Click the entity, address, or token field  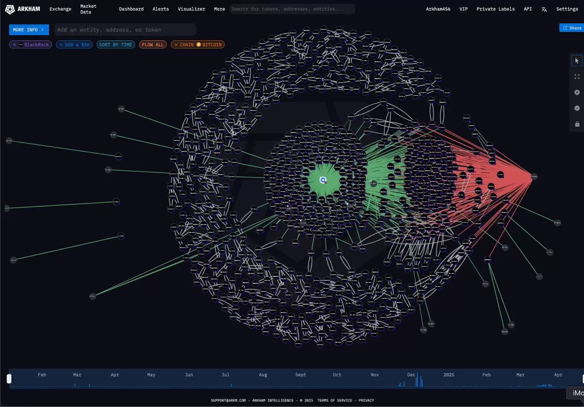tap(125, 30)
